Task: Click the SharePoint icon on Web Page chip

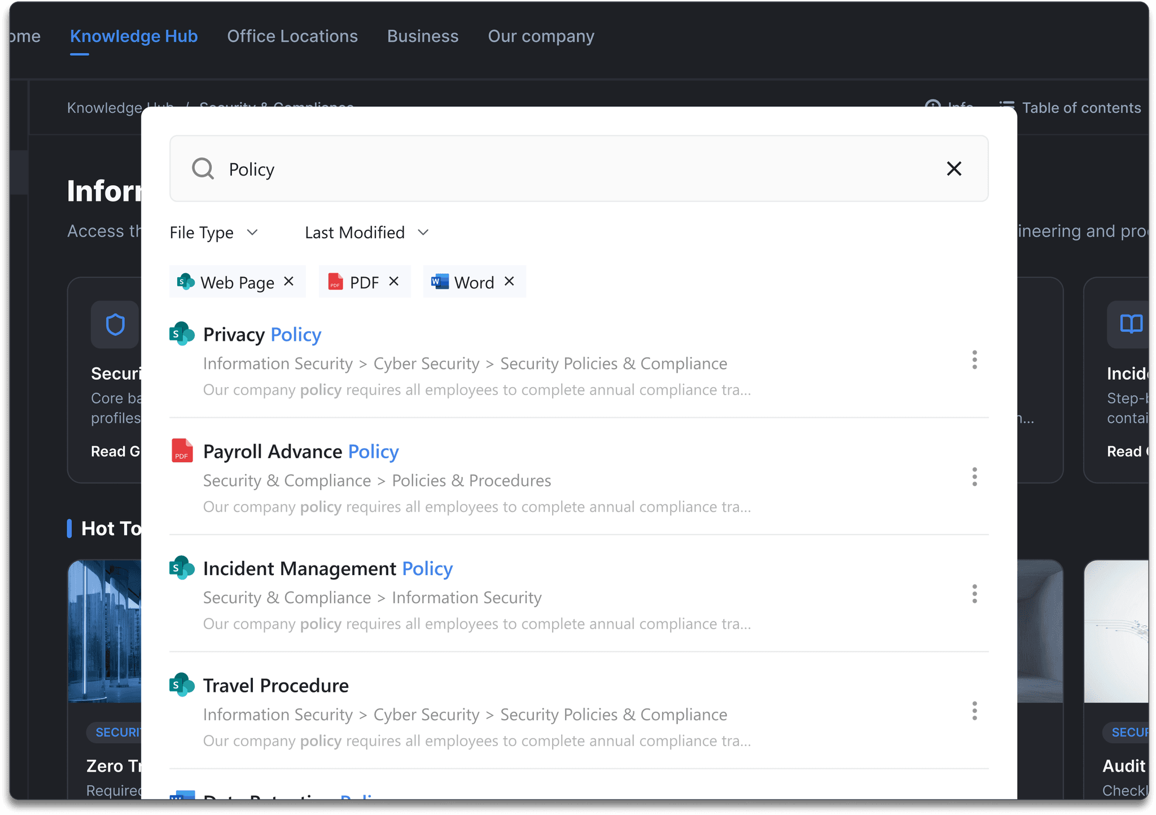Action: 186,282
